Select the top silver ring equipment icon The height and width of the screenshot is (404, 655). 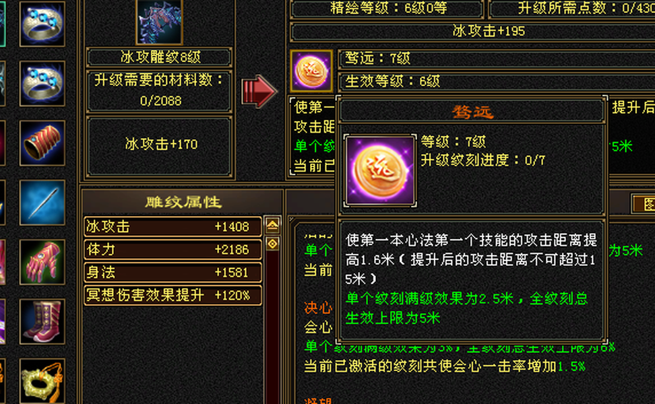42,24
